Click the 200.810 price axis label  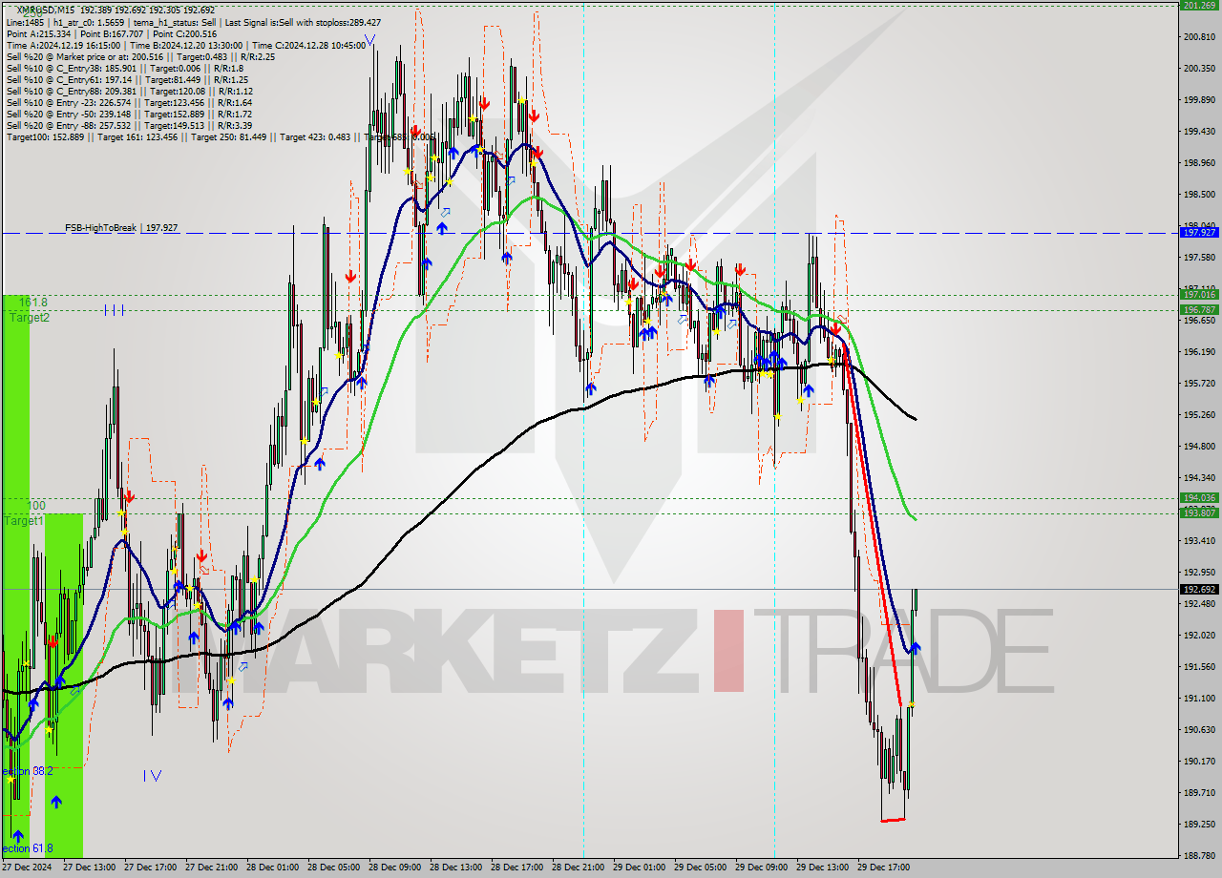1198,37
